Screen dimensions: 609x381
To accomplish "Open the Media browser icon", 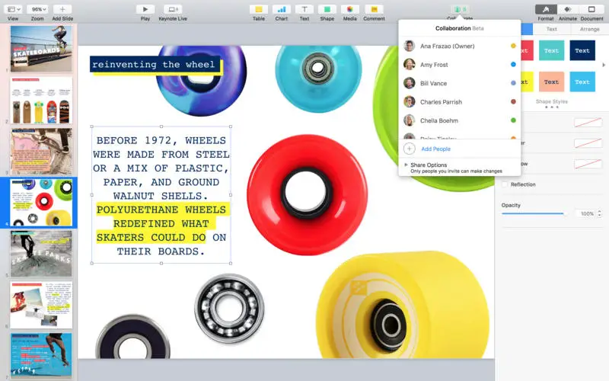I will [x=350, y=9].
